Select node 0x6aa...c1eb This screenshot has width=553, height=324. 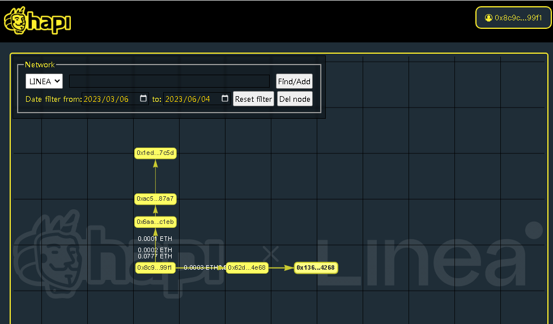pyautogui.click(x=155, y=222)
